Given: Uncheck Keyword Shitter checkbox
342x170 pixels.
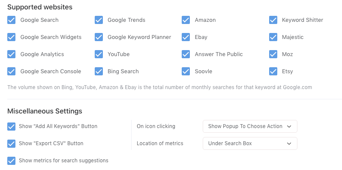Looking at the screenshot, I should pos(273,20).
